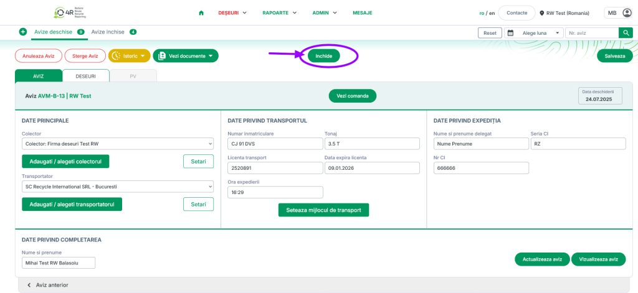Image resolution: width=638 pixels, height=293 pixels.
Task: Click the green home icon
Action: [201, 13]
